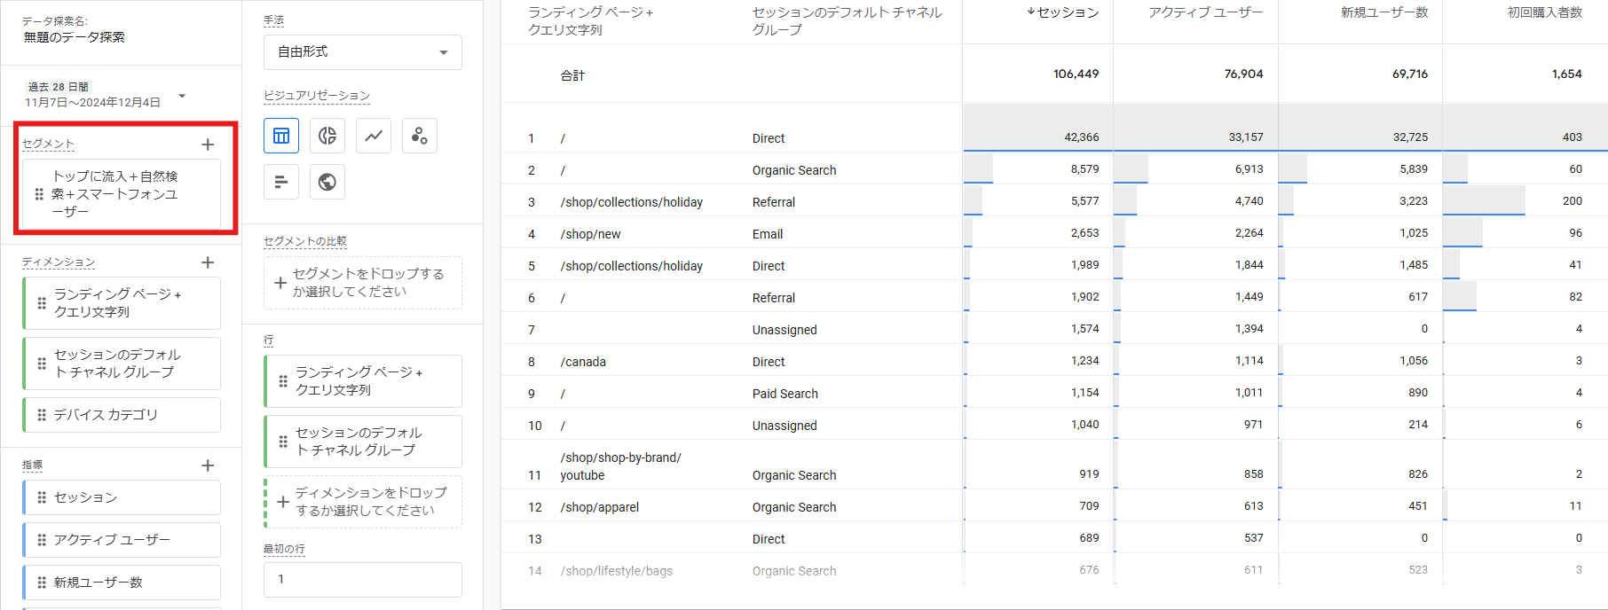Click the 初回購入者数 column header

(1544, 12)
